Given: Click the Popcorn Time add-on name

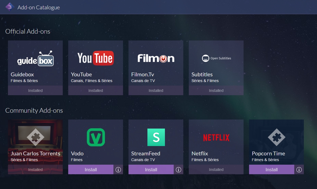Looking at the screenshot, I should (268, 154).
